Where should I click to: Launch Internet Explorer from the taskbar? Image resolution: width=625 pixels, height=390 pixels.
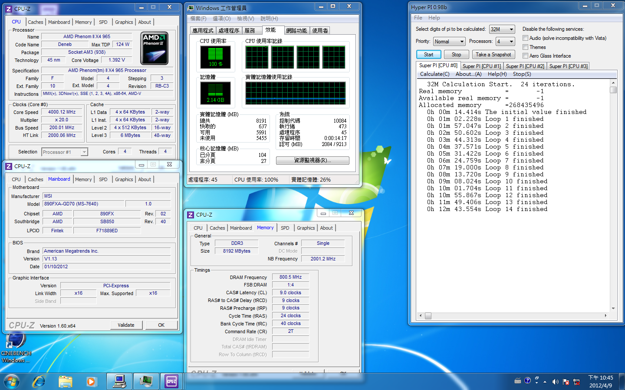[x=39, y=381]
